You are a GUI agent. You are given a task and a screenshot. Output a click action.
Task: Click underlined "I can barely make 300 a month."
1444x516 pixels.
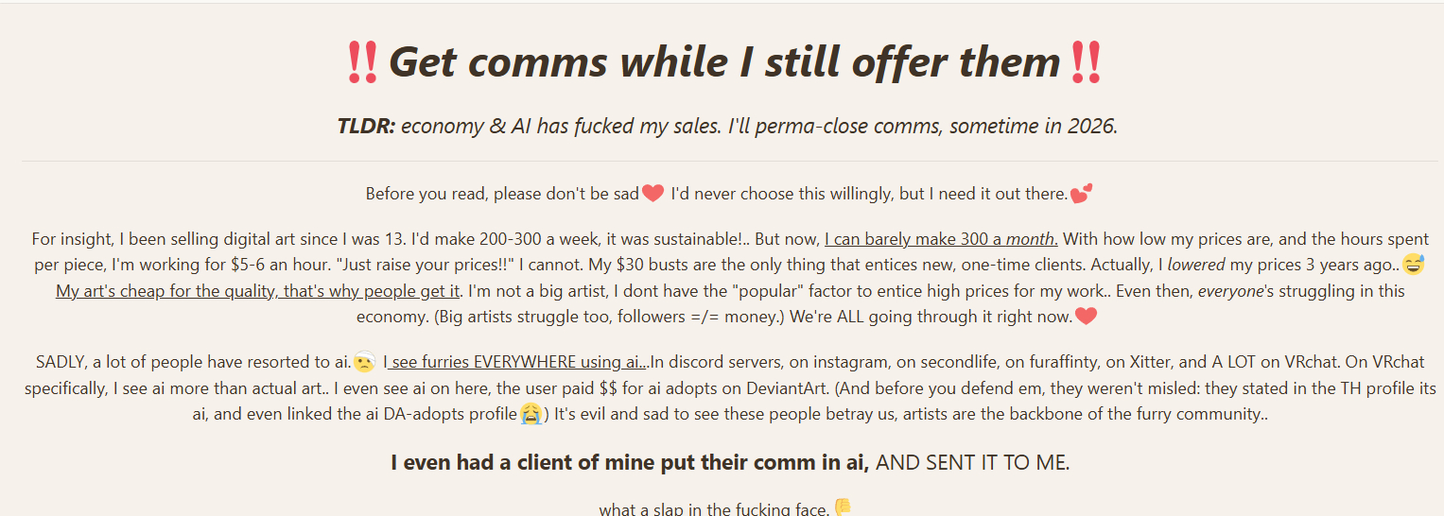[941, 239]
